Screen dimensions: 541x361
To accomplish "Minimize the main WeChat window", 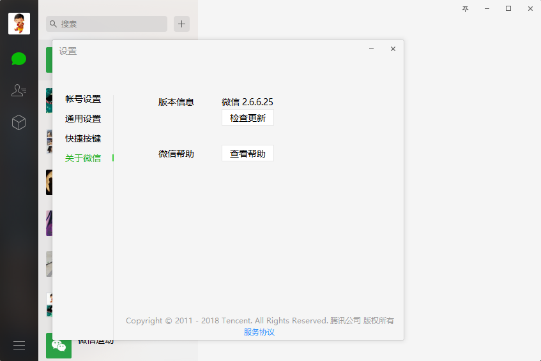I will tap(487, 9).
